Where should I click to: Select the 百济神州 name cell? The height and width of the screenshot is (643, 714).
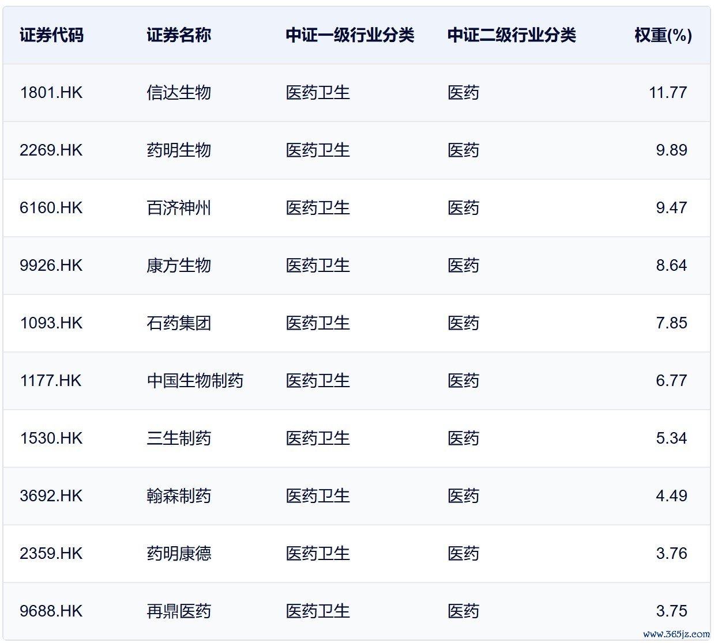click(179, 208)
